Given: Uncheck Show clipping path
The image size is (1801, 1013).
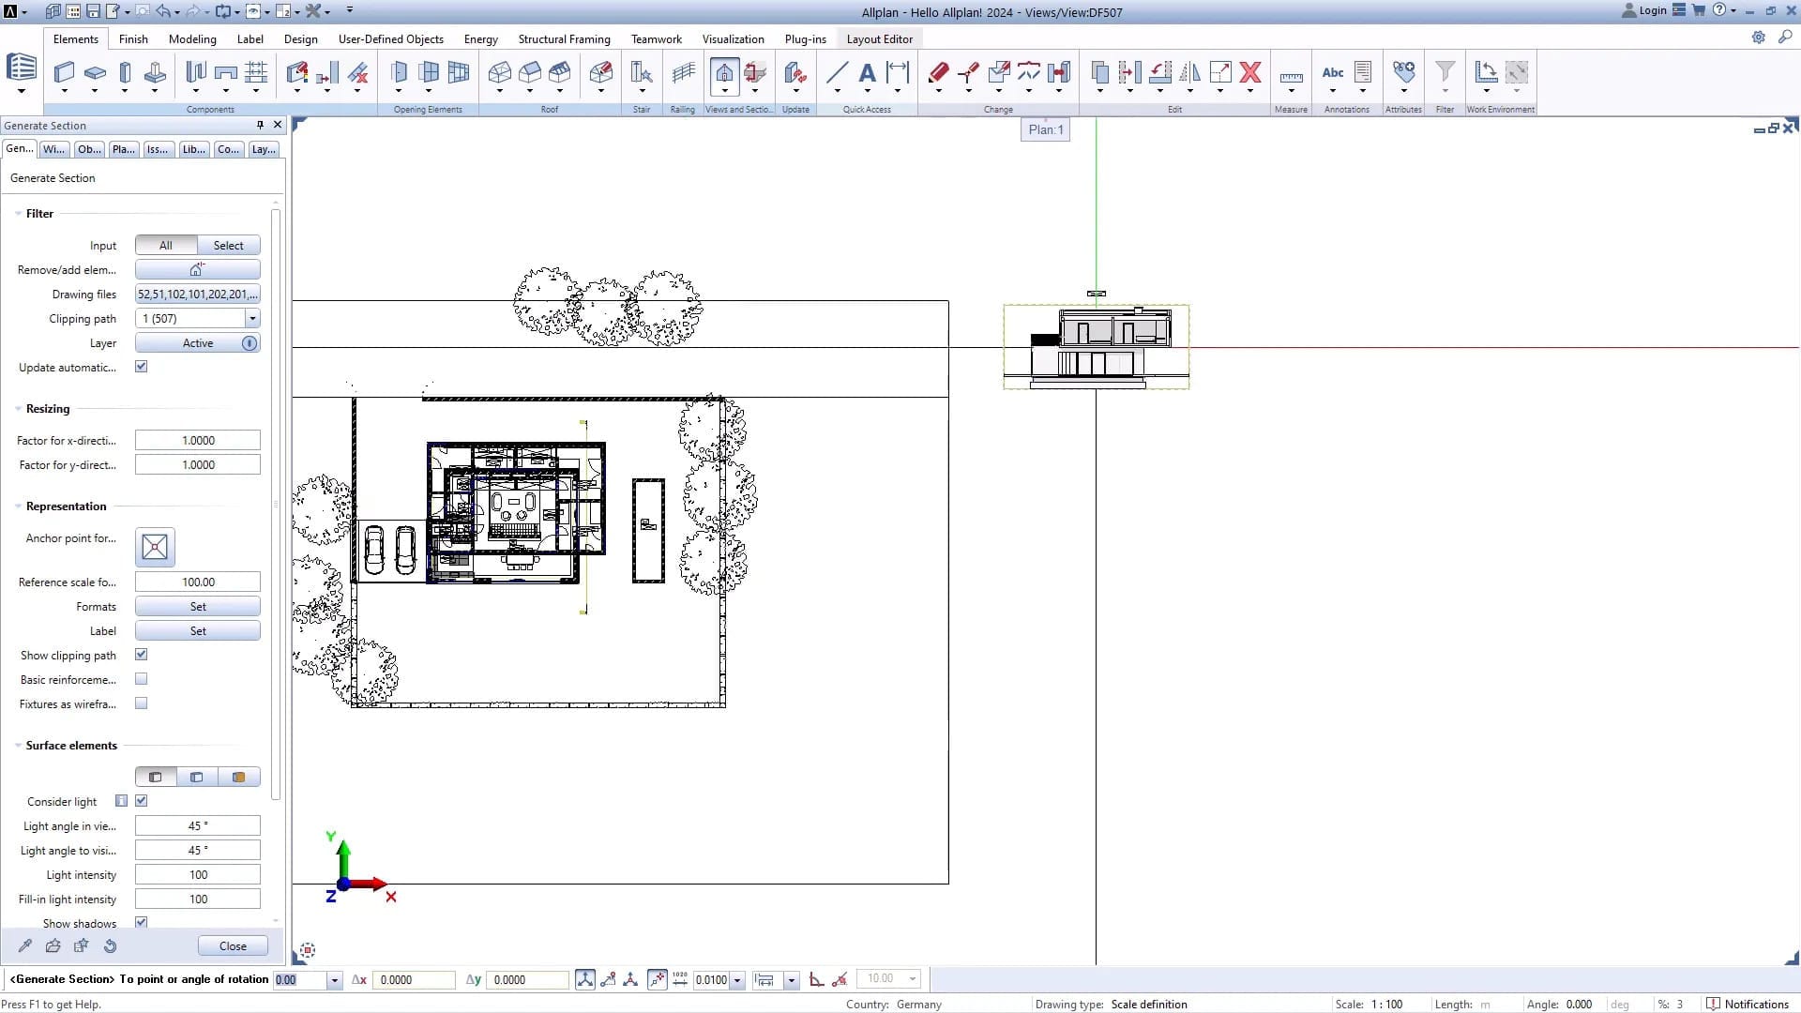Looking at the screenshot, I should (141, 655).
